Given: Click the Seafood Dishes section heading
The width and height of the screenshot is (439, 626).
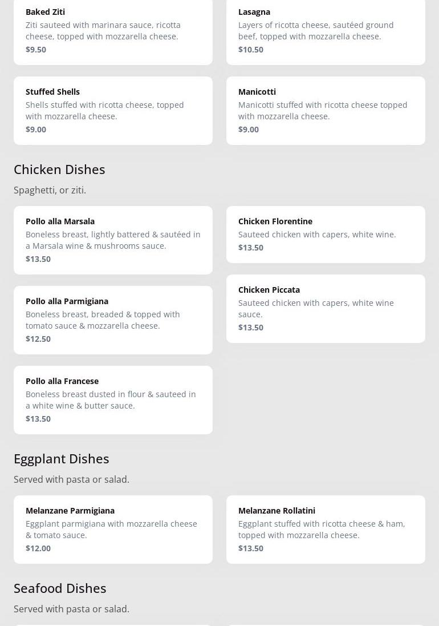Looking at the screenshot, I should click(60, 588).
